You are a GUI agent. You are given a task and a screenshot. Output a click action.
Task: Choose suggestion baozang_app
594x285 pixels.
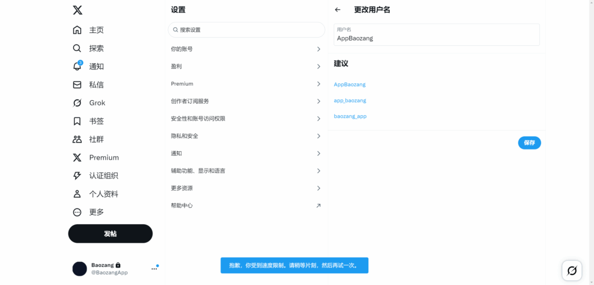click(350, 116)
